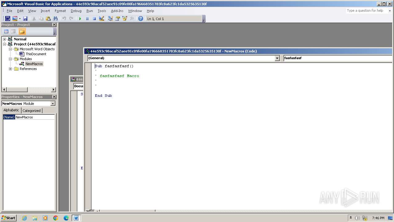This screenshot has width=394, height=222.
Task: Open the Format menu
Action: tap(60, 11)
